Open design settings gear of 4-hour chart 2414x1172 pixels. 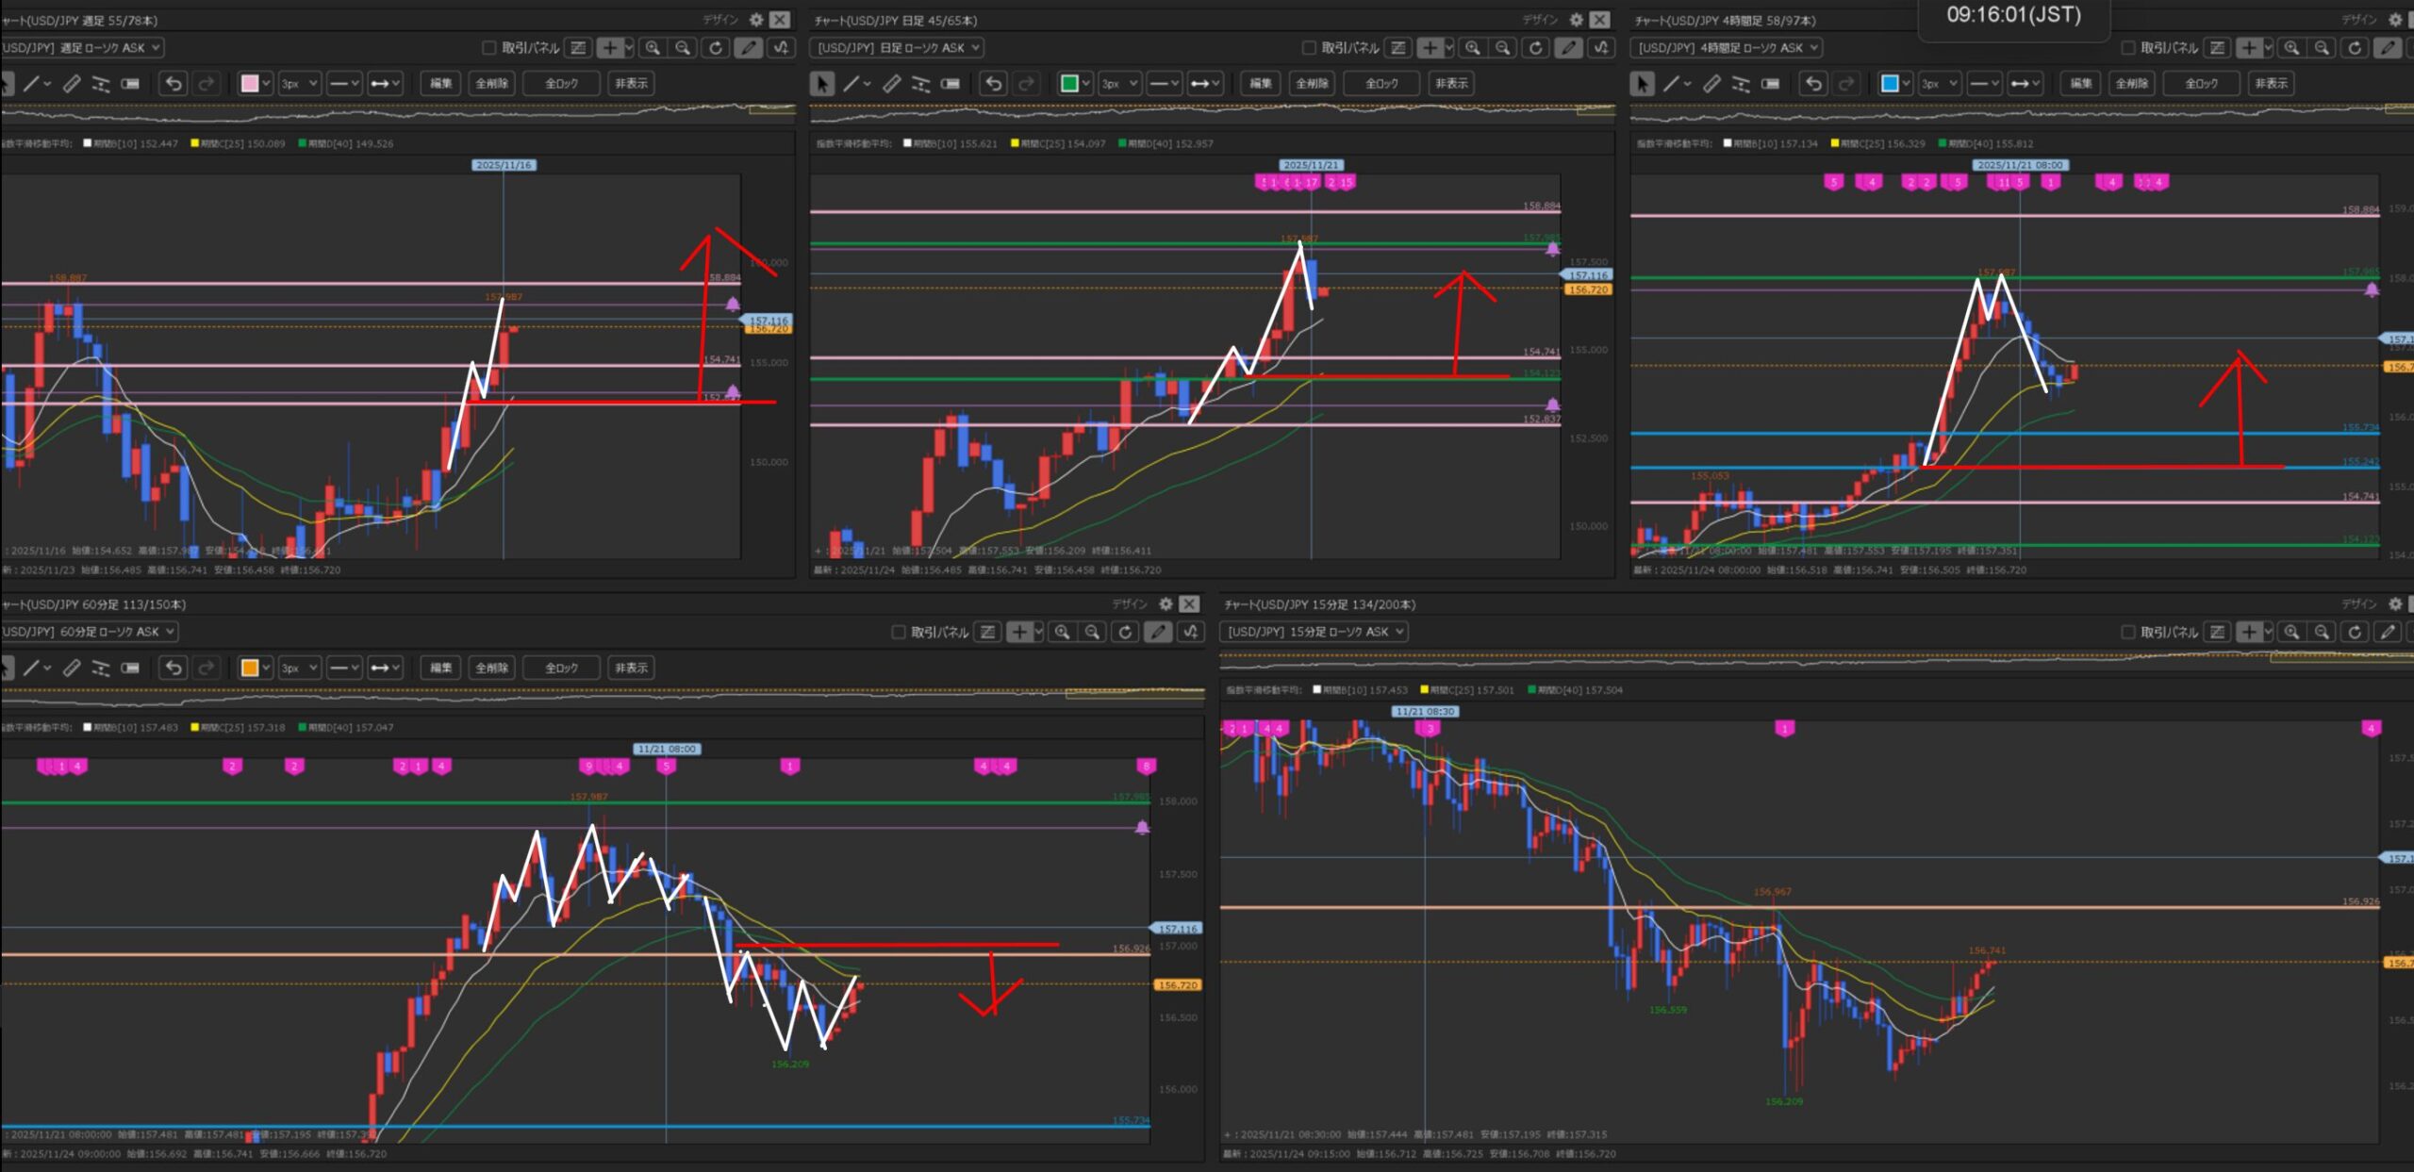tap(2395, 20)
